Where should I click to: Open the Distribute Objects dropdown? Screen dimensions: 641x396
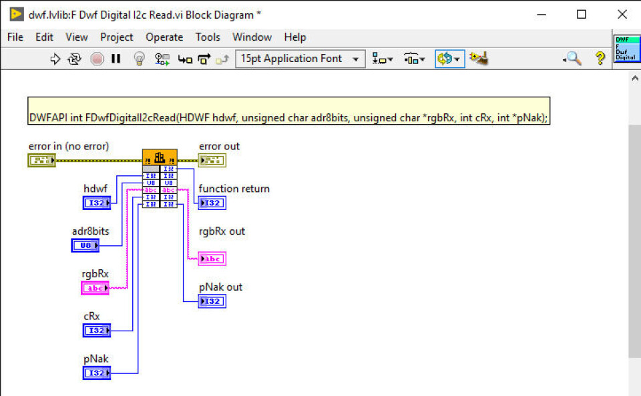point(414,59)
